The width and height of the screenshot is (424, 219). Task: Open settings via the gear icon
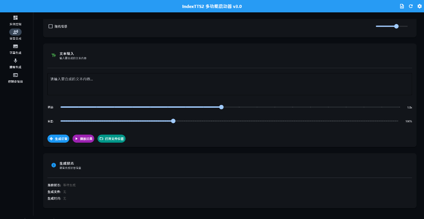pos(419,6)
